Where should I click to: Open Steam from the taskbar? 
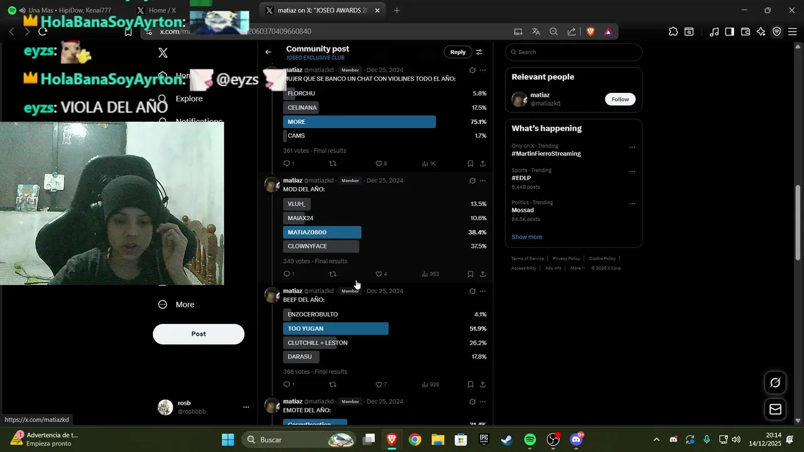pyautogui.click(x=507, y=439)
